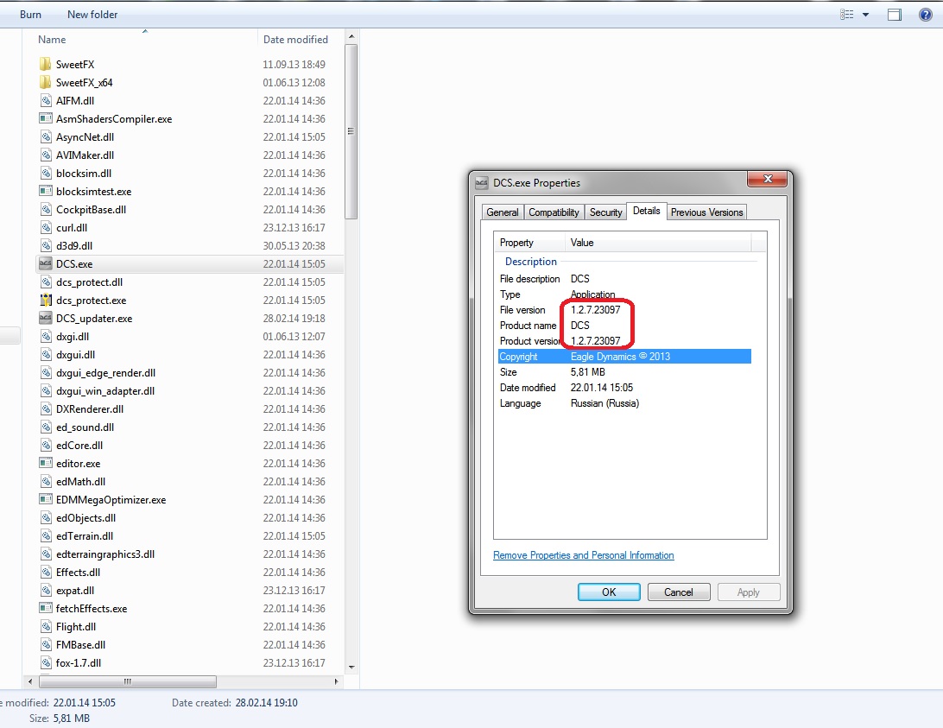Select the File description property row

[x=624, y=279]
